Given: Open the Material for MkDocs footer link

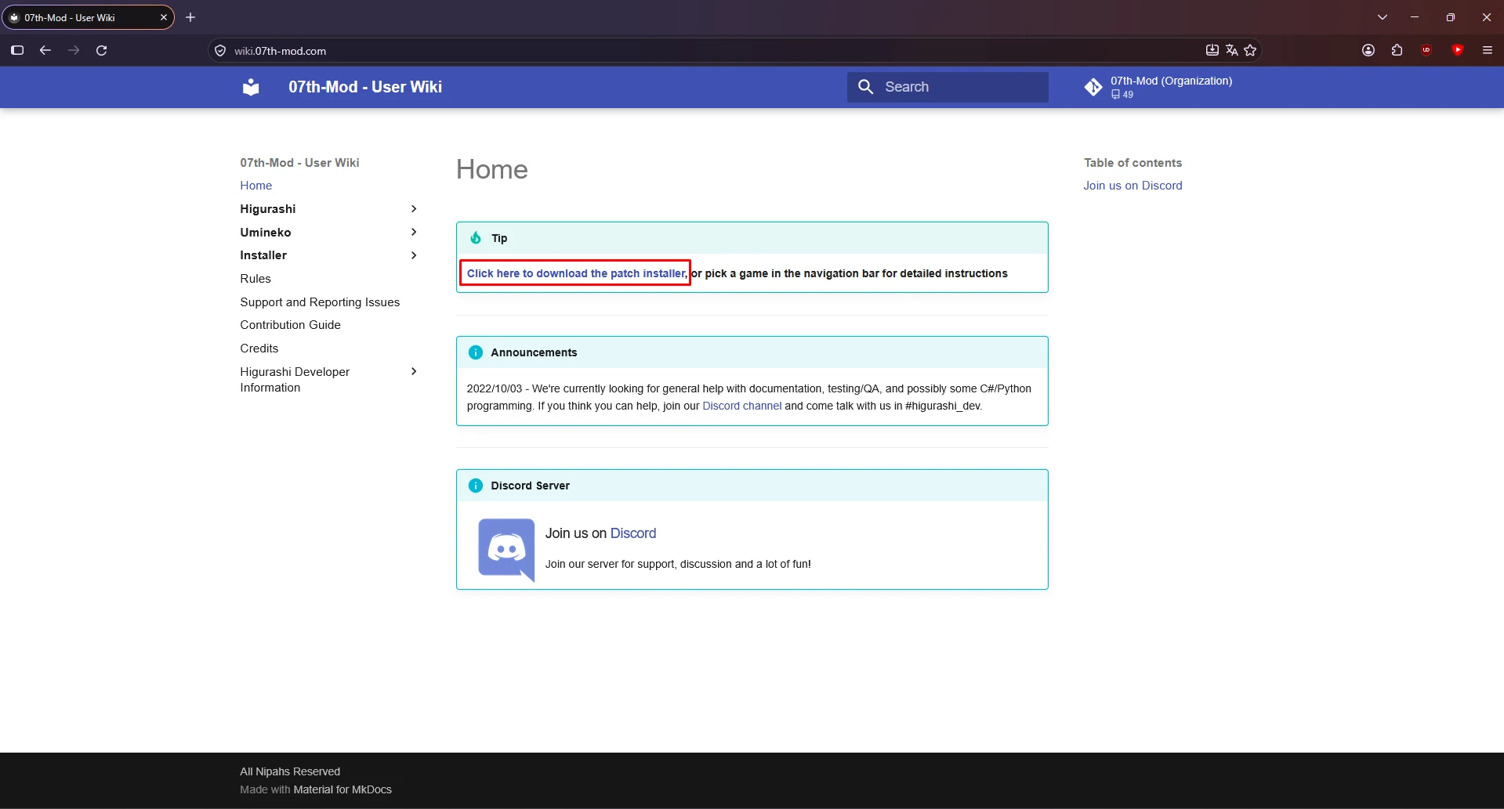Looking at the screenshot, I should coord(342,789).
